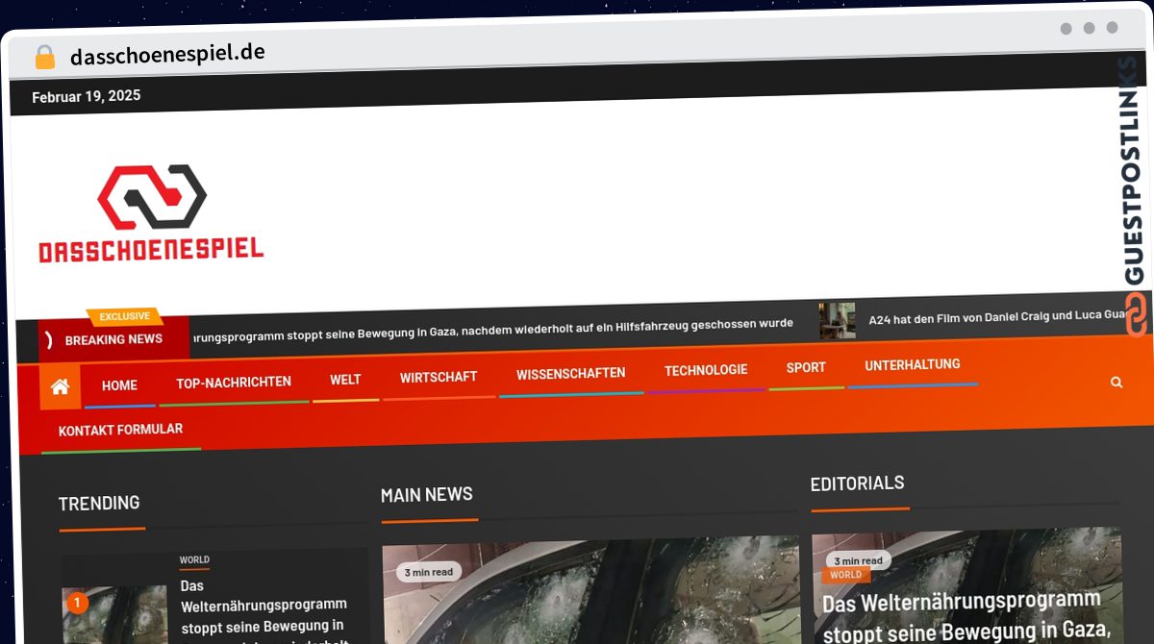Open the Gaza Hilfsfahrzeug ticker headline
Image resolution: width=1154 pixels, height=644 pixels.
pyautogui.click(x=491, y=330)
